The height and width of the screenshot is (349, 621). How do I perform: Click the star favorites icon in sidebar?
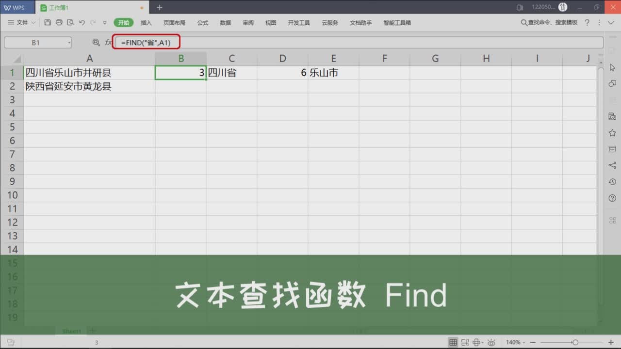[612, 133]
